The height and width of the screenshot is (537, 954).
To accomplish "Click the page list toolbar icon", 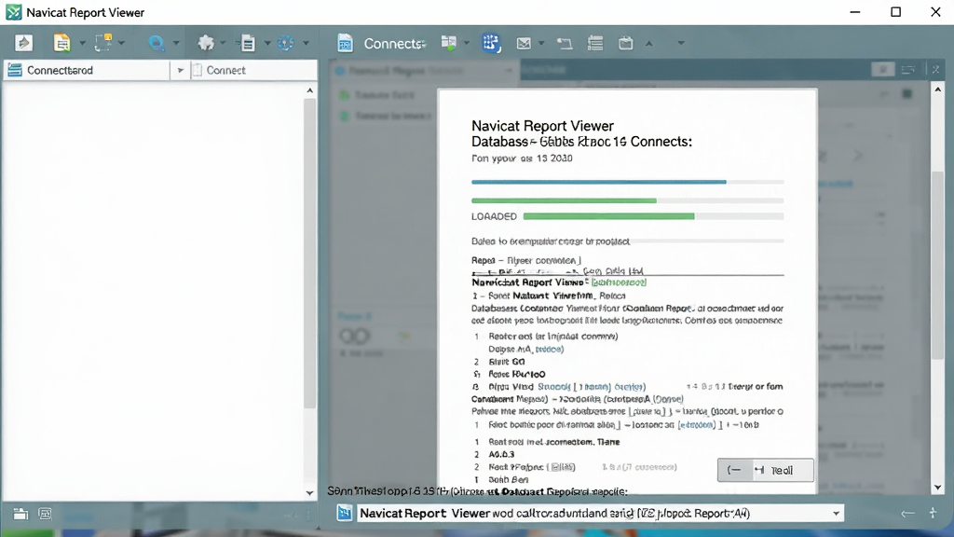I will tap(248, 43).
